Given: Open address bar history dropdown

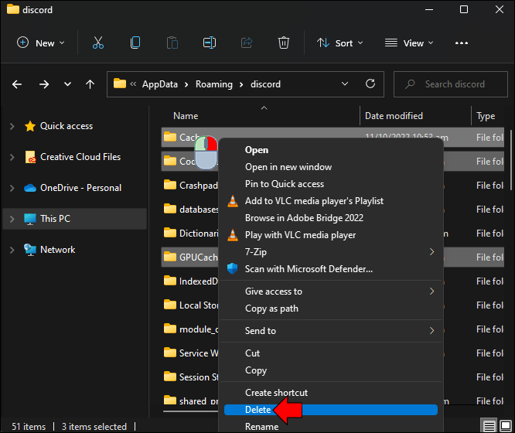Looking at the screenshot, I should (x=345, y=84).
